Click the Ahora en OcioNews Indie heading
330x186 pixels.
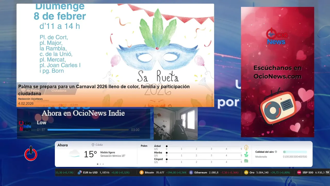(x=83, y=113)
